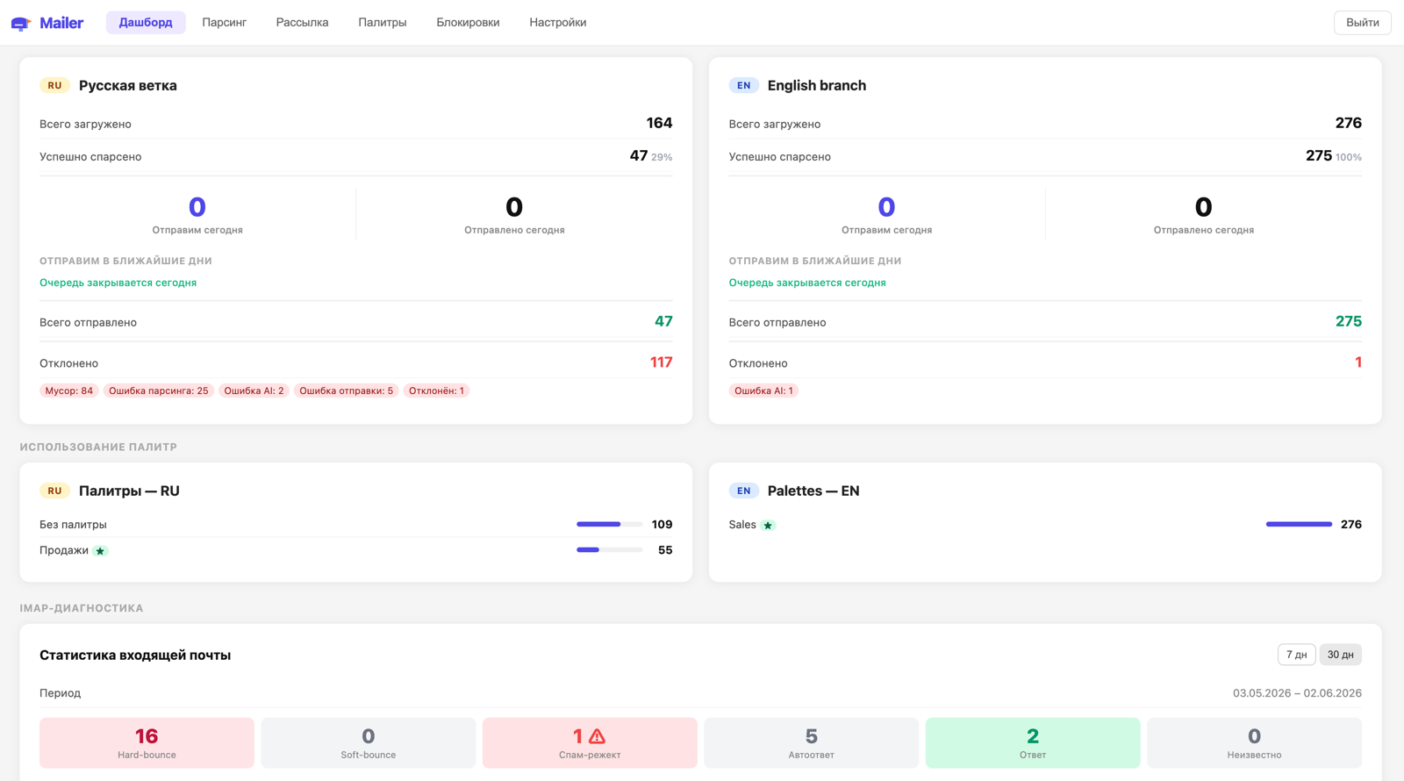Click the RU badge on Русская ветка
This screenshot has width=1404, height=781.
click(54, 85)
